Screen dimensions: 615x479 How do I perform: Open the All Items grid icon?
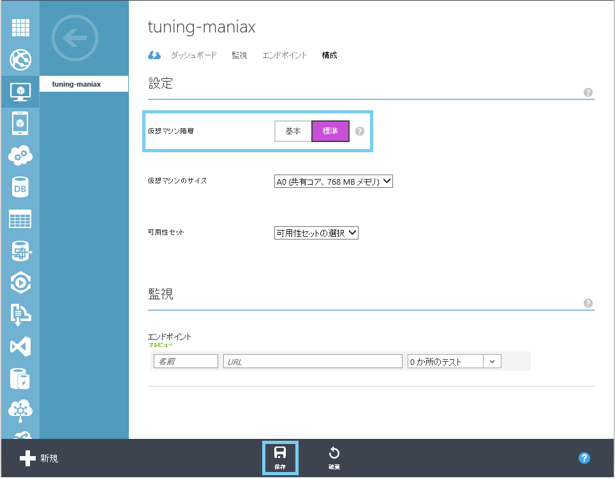point(20,27)
